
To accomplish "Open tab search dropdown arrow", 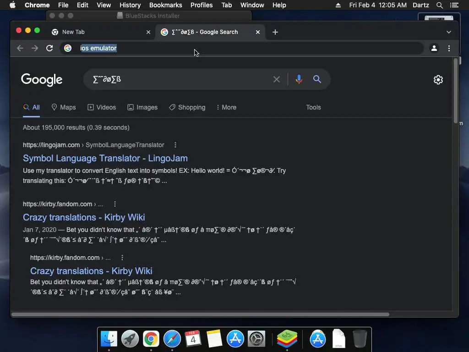I will tap(449, 32).
